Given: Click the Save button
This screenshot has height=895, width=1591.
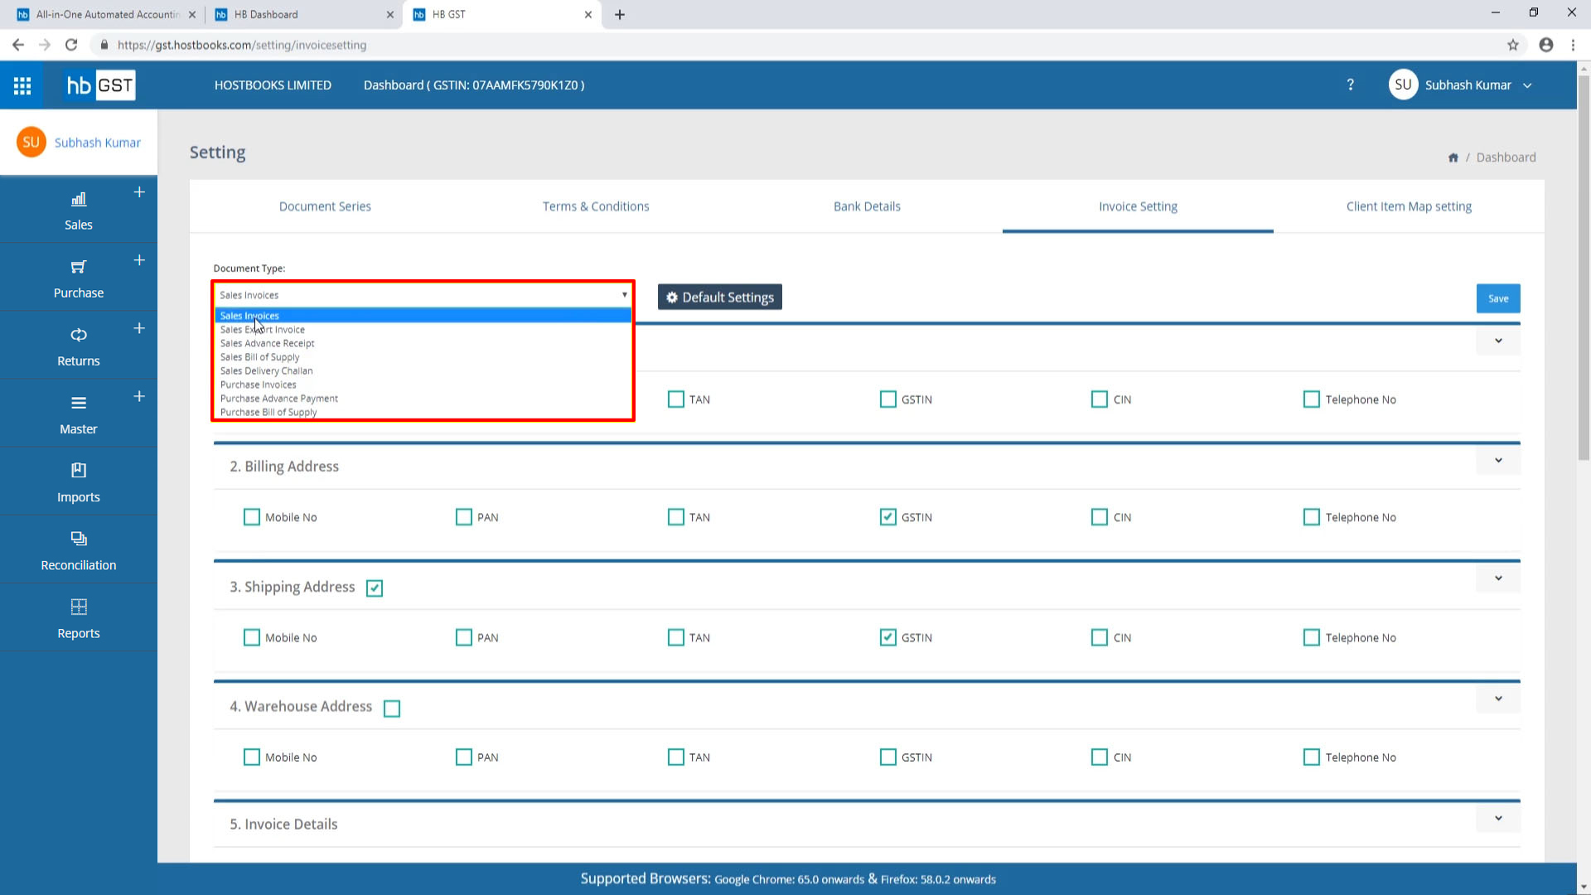Looking at the screenshot, I should (x=1498, y=298).
